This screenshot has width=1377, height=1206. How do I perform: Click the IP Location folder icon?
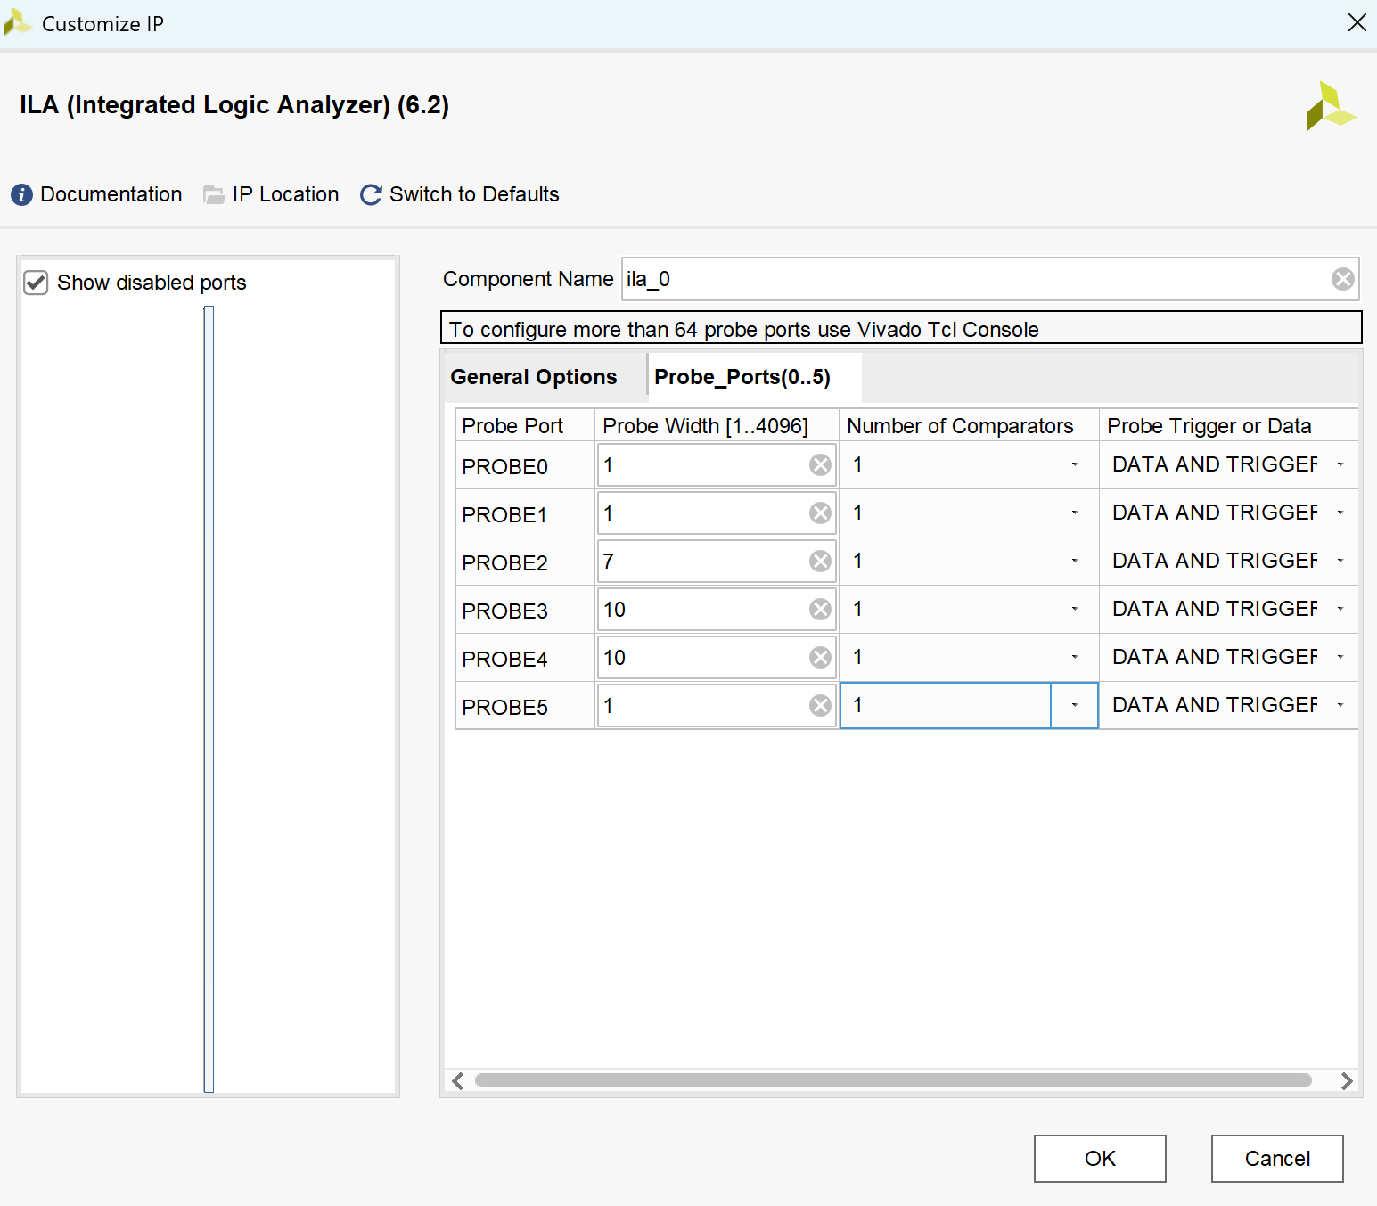pyautogui.click(x=214, y=194)
